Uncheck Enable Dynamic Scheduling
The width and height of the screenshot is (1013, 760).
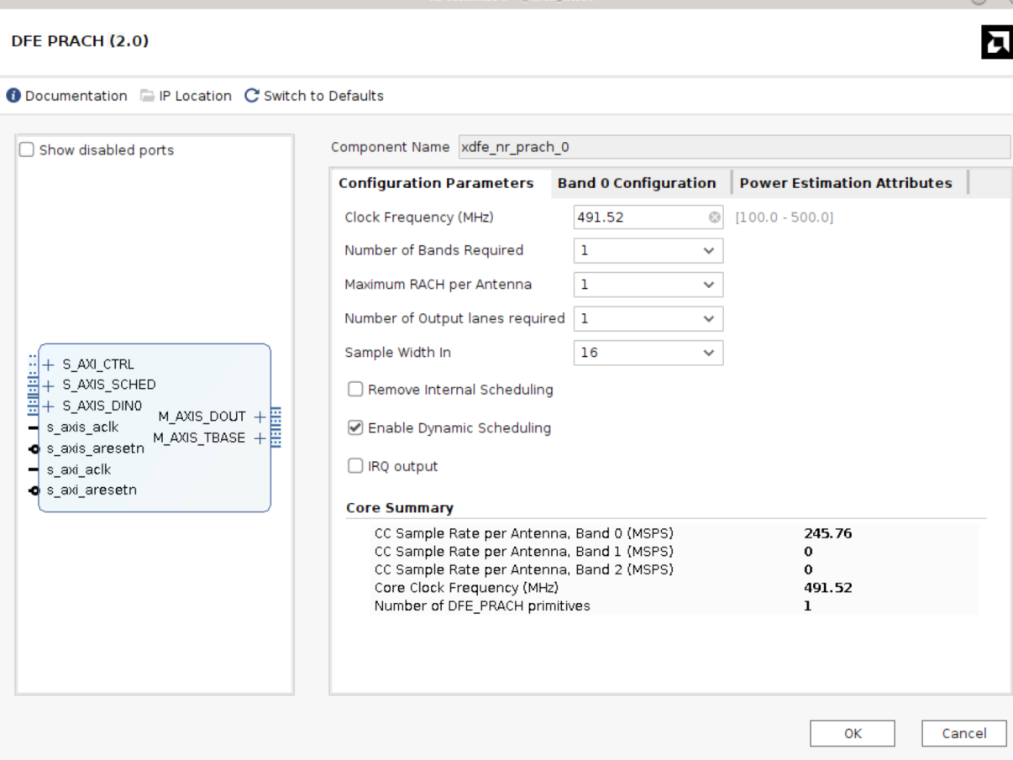355,428
